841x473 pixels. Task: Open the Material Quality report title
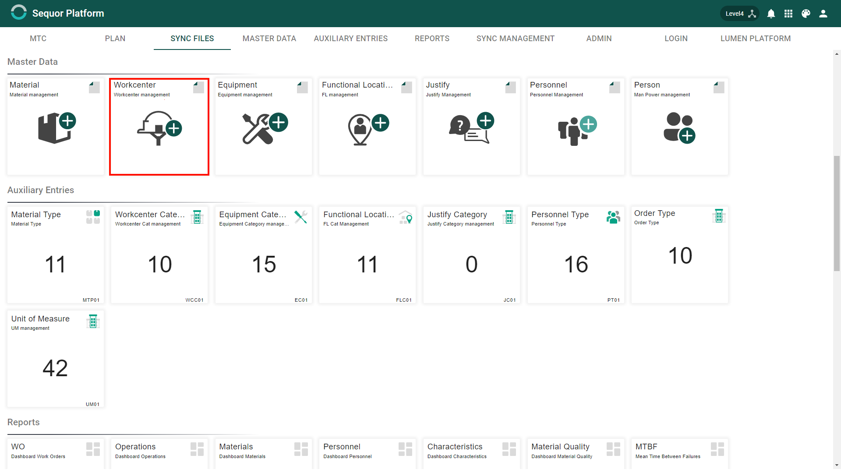point(560,447)
